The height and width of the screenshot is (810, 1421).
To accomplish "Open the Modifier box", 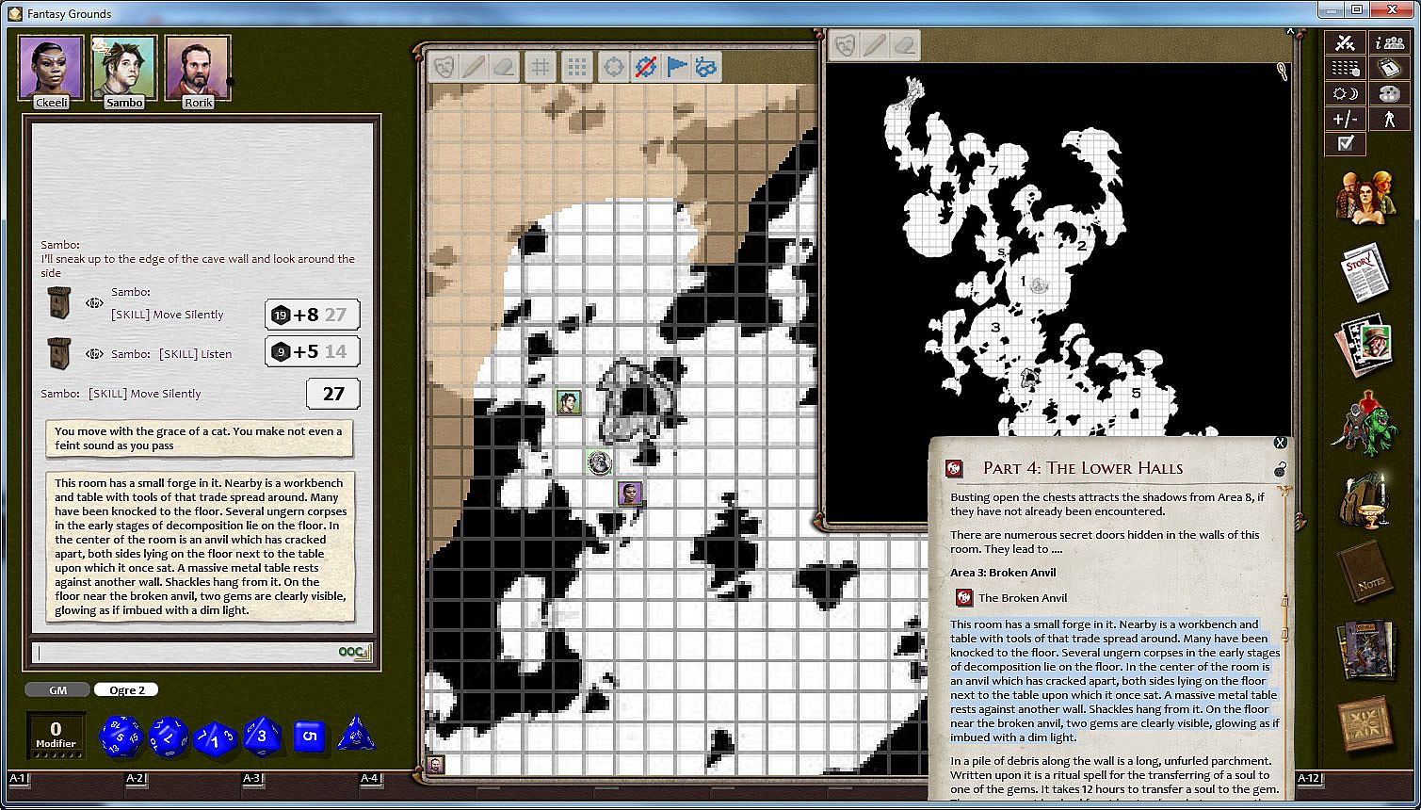I will tap(57, 736).
